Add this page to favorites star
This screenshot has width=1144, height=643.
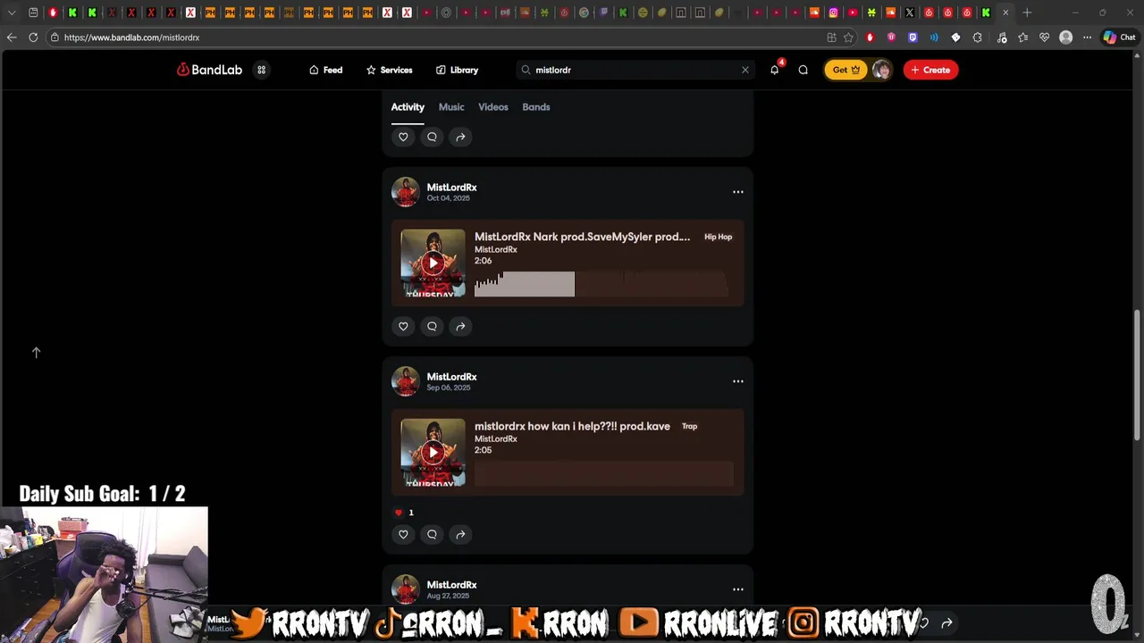pos(848,38)
